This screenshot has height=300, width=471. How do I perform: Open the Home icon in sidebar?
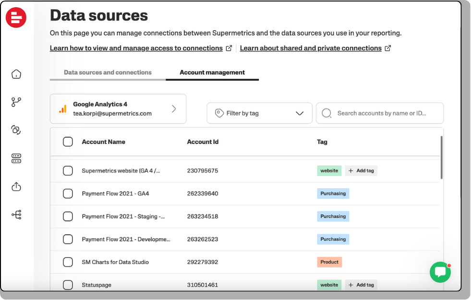[16, 74]
